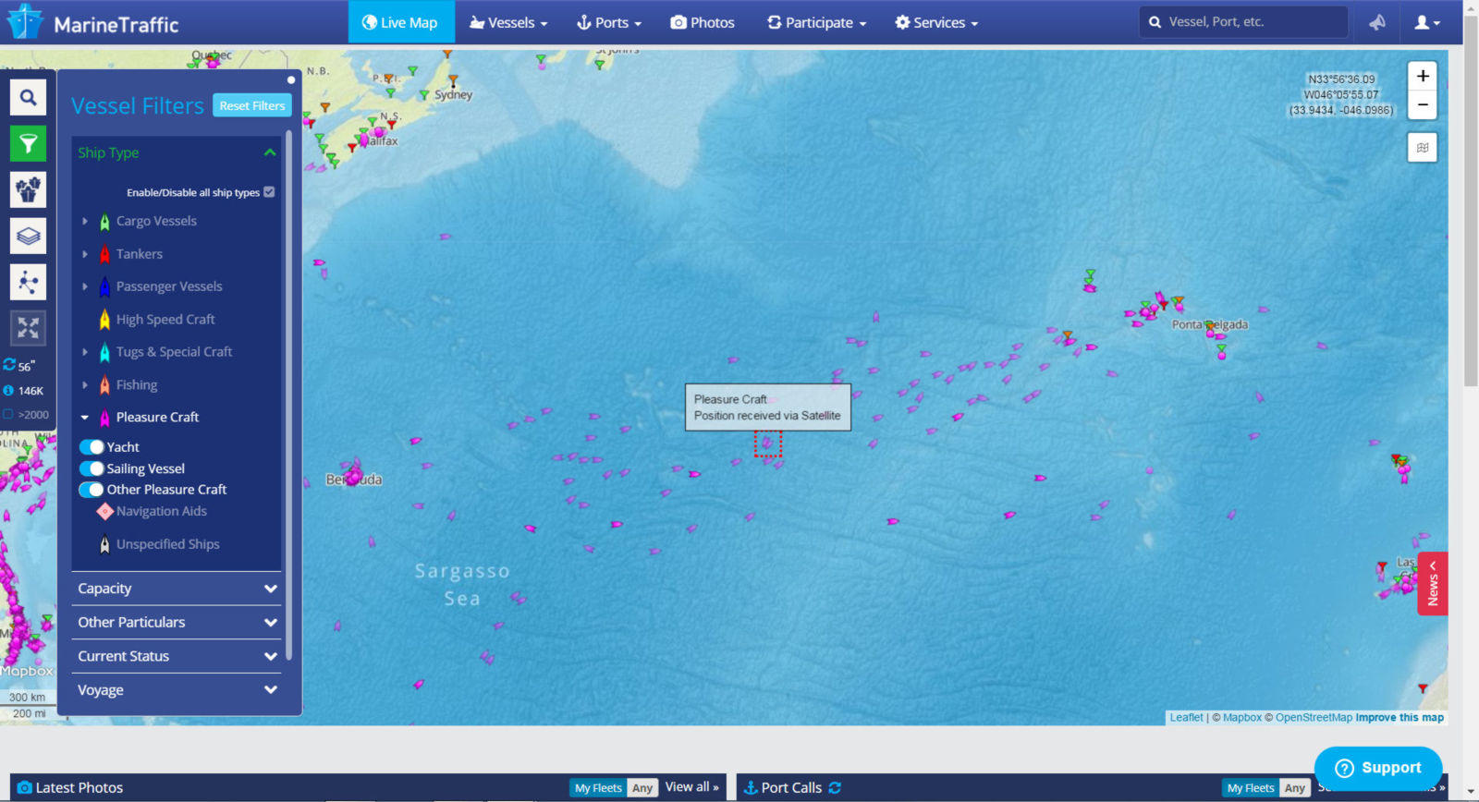Click the Unspecified Ships icon
Viewport: 1479px width, 802px height.
click(x=104, y=545)
